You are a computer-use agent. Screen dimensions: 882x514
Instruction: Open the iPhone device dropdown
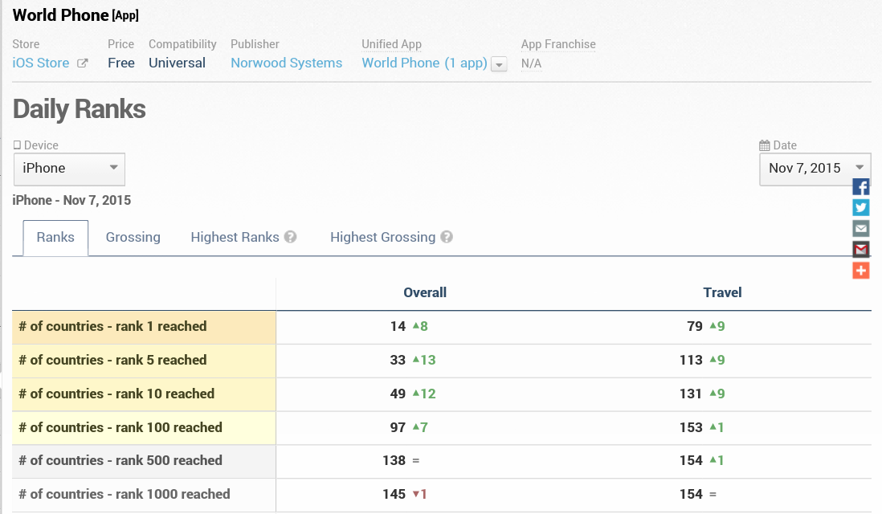click(x=69, y=169)
